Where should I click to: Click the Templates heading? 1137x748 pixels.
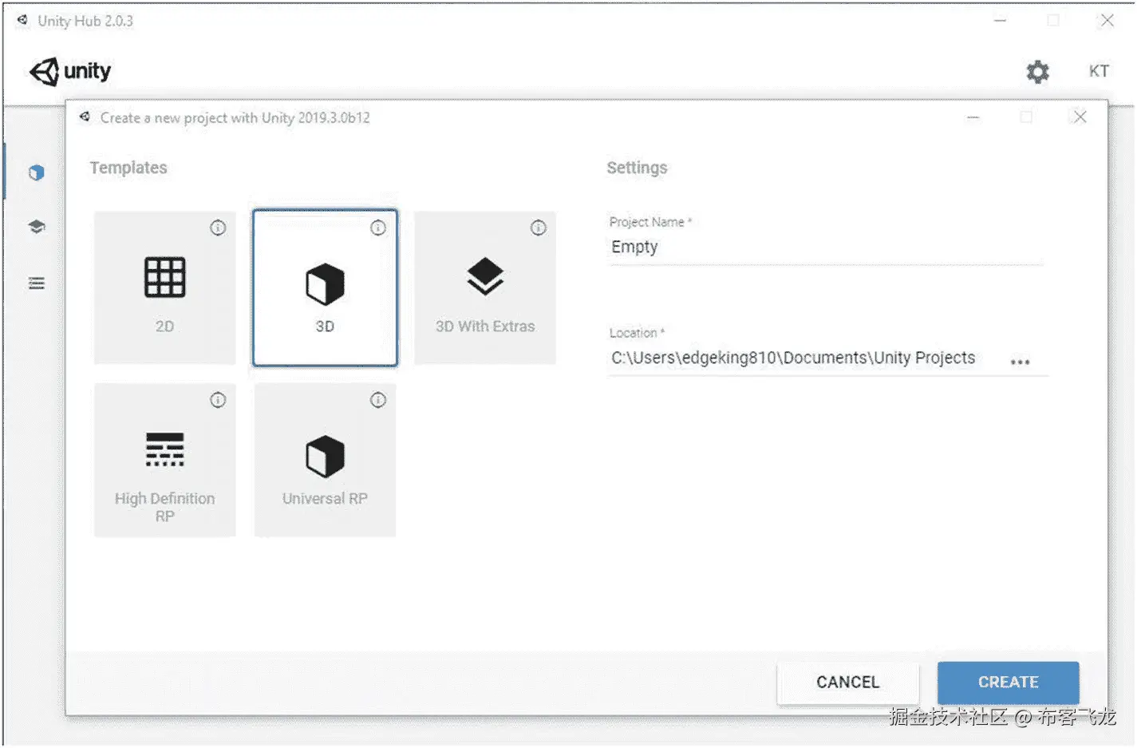(x=128, y=168)
